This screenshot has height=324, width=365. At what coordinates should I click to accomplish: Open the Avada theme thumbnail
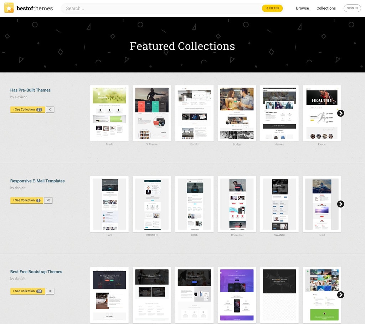click(x=109, y=113)
